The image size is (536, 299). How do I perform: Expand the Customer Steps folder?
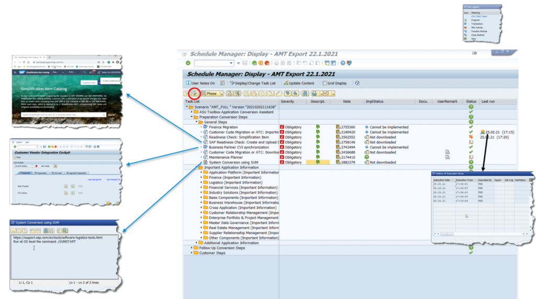192,253
